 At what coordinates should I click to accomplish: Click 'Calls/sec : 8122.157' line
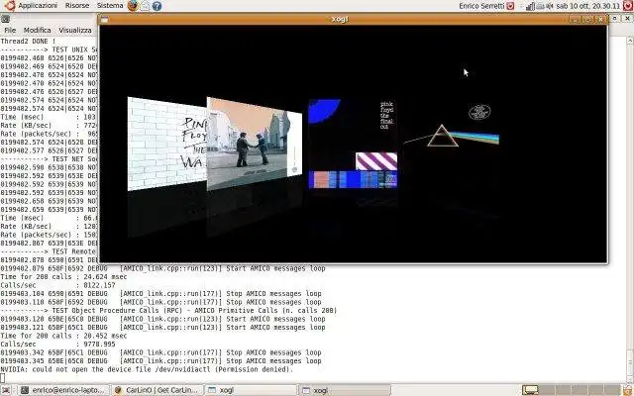[57, 285]
